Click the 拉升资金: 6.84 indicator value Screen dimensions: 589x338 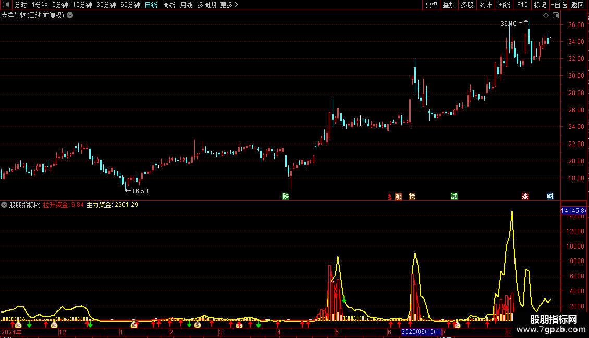pyautogui.click(x=63, y=205)
